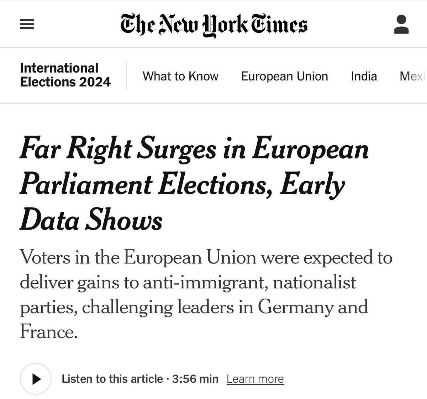Select the Listen to this article label
This screenshot has height=399, width=427.
(x=112, y=379)
